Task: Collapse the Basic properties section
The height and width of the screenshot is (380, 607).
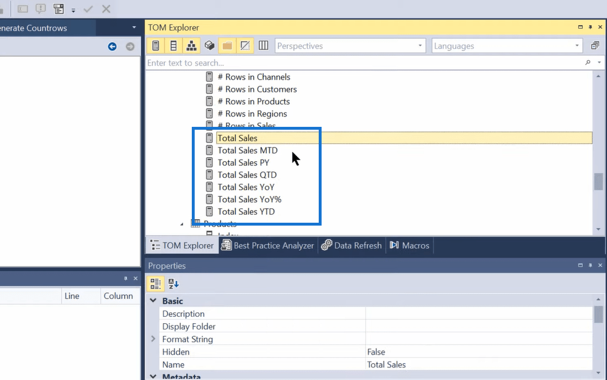Action: pyautogui.click(x=153, y=301)
